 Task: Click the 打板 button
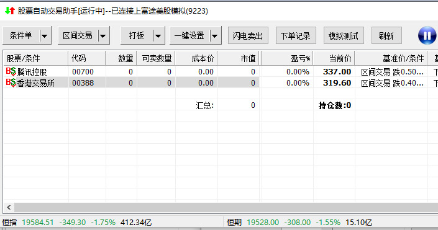(x=137, y=36)
